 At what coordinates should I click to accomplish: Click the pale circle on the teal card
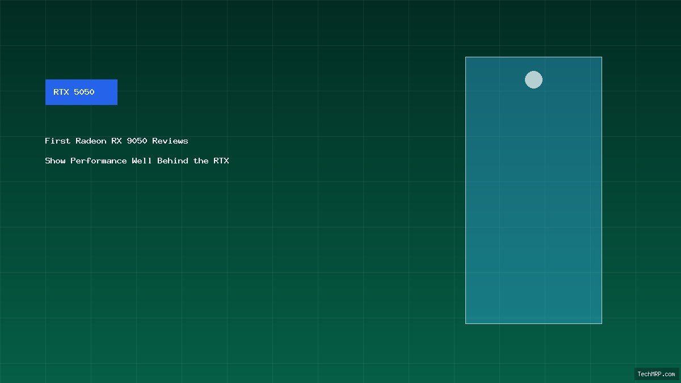coord(533,80)
